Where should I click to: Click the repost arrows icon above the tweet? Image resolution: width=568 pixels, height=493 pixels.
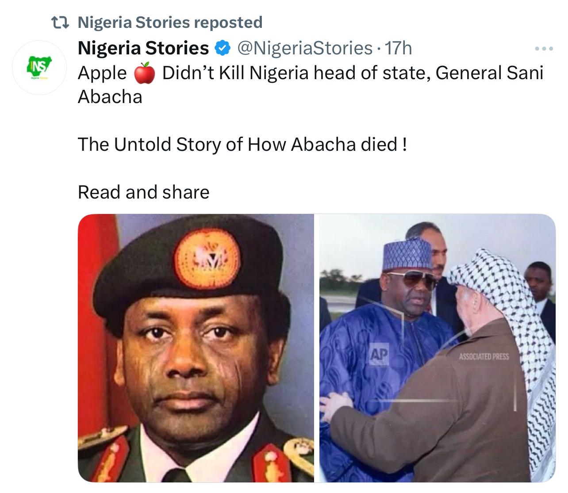point(59,22)
